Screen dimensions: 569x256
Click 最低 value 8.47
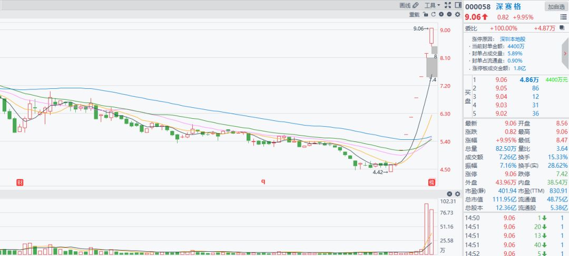(x=561, y=140)
